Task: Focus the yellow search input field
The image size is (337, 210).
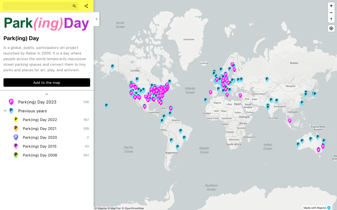Action: point(41,6)
